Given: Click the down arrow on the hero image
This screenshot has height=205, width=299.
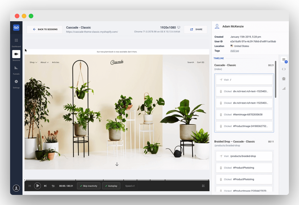Looking at the screenshot, I should click(x=117, y=164).
